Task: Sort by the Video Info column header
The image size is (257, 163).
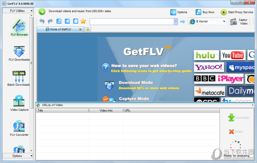Action: point(106,111)
